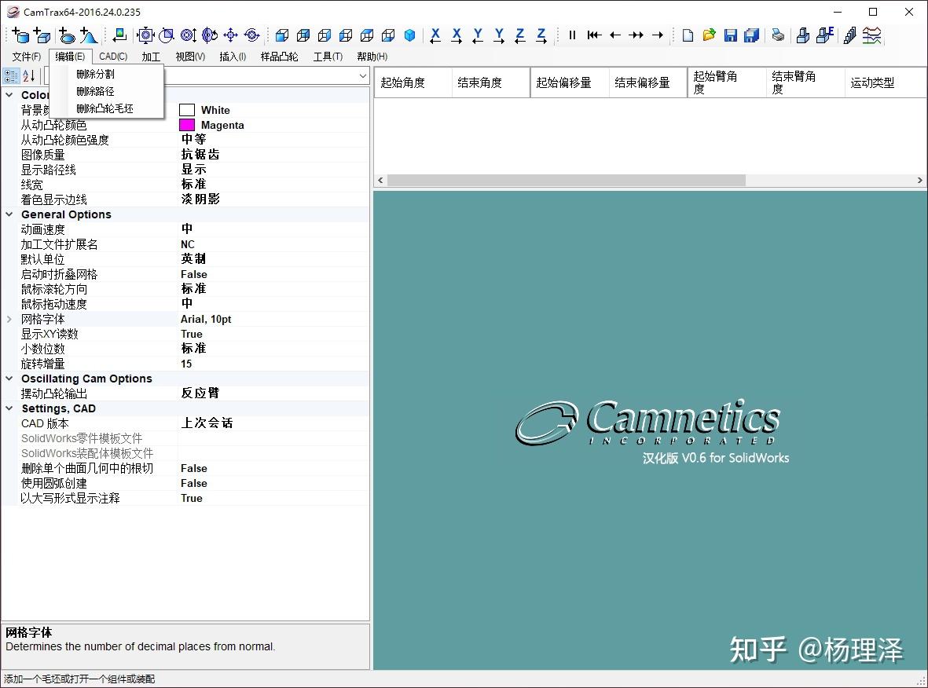Sort property grid alphabetically
The width and height of the screenshot is (928, 688).
coord(29,75)
